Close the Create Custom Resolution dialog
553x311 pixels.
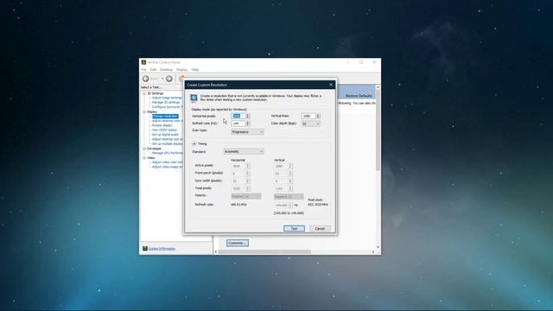331,85
